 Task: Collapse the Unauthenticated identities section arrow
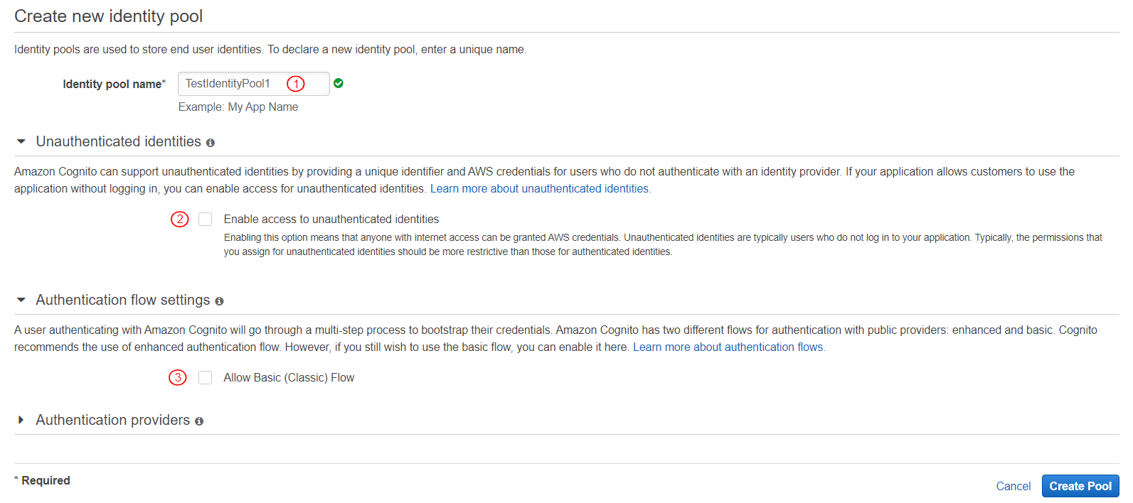pyautogui.click(x=21, y=142)
